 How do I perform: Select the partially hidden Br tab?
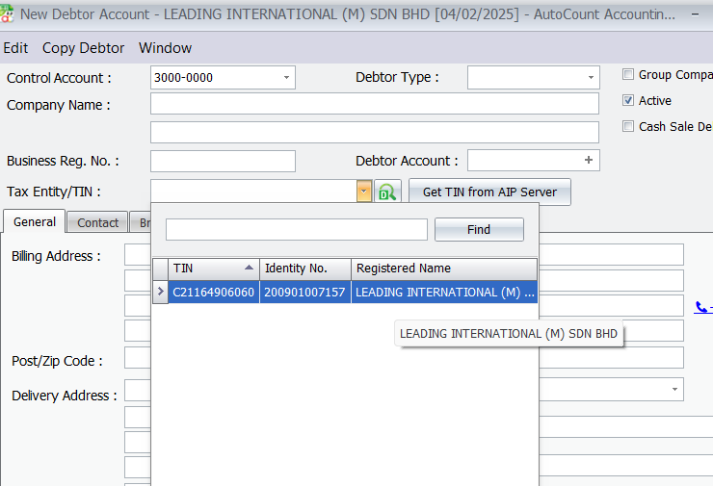141,222
